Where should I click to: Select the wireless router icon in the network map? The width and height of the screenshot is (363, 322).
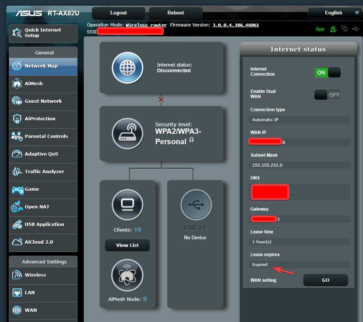click(127, 133)
